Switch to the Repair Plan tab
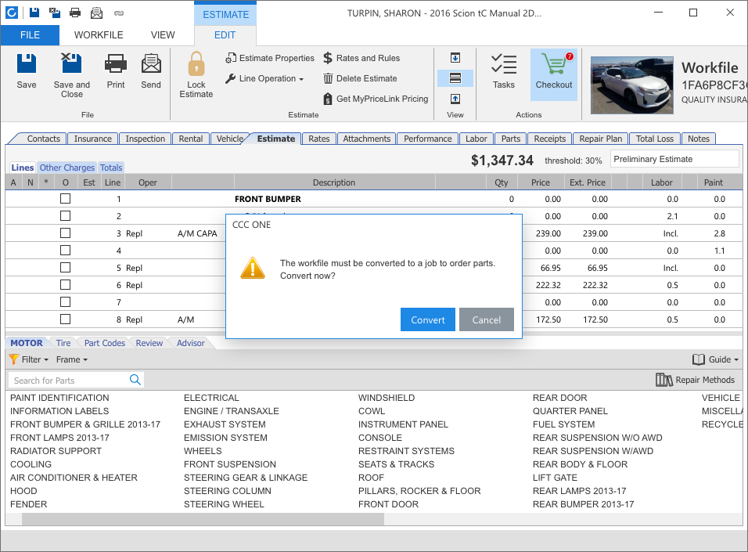 601,139
